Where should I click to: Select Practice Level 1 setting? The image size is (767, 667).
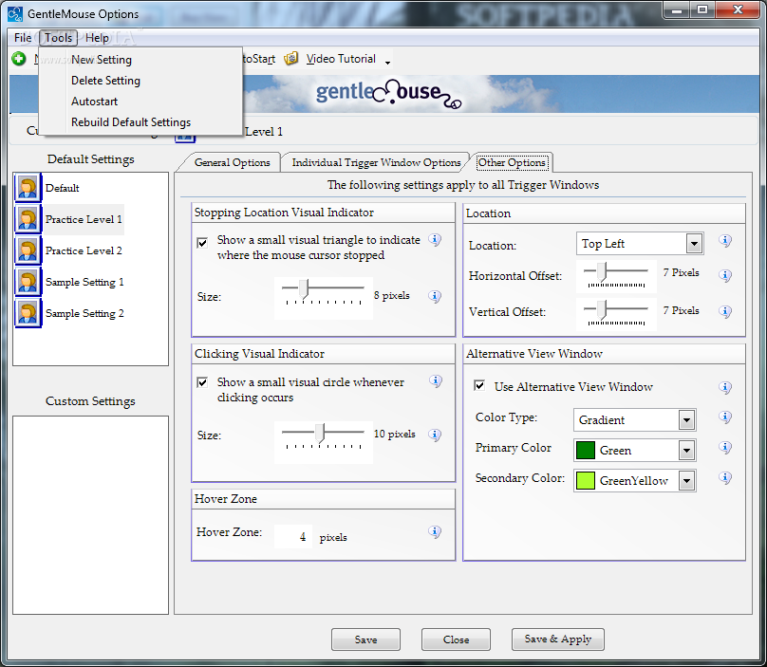point(84,219)
